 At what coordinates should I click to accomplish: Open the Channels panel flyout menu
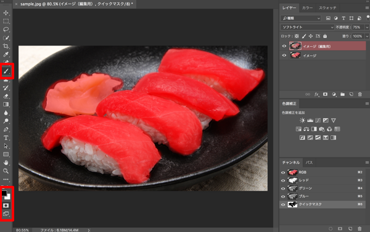tap(367, 162)
